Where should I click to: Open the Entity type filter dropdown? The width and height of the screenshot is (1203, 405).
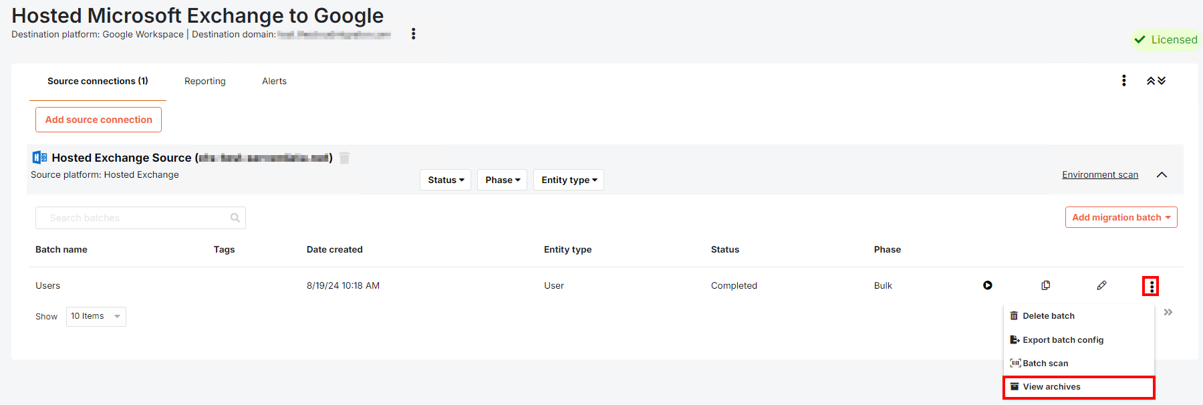click(569, 180)
